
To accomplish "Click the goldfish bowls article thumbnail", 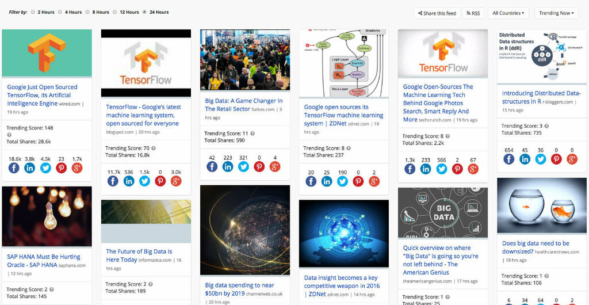I will click(x=541, y=205).
